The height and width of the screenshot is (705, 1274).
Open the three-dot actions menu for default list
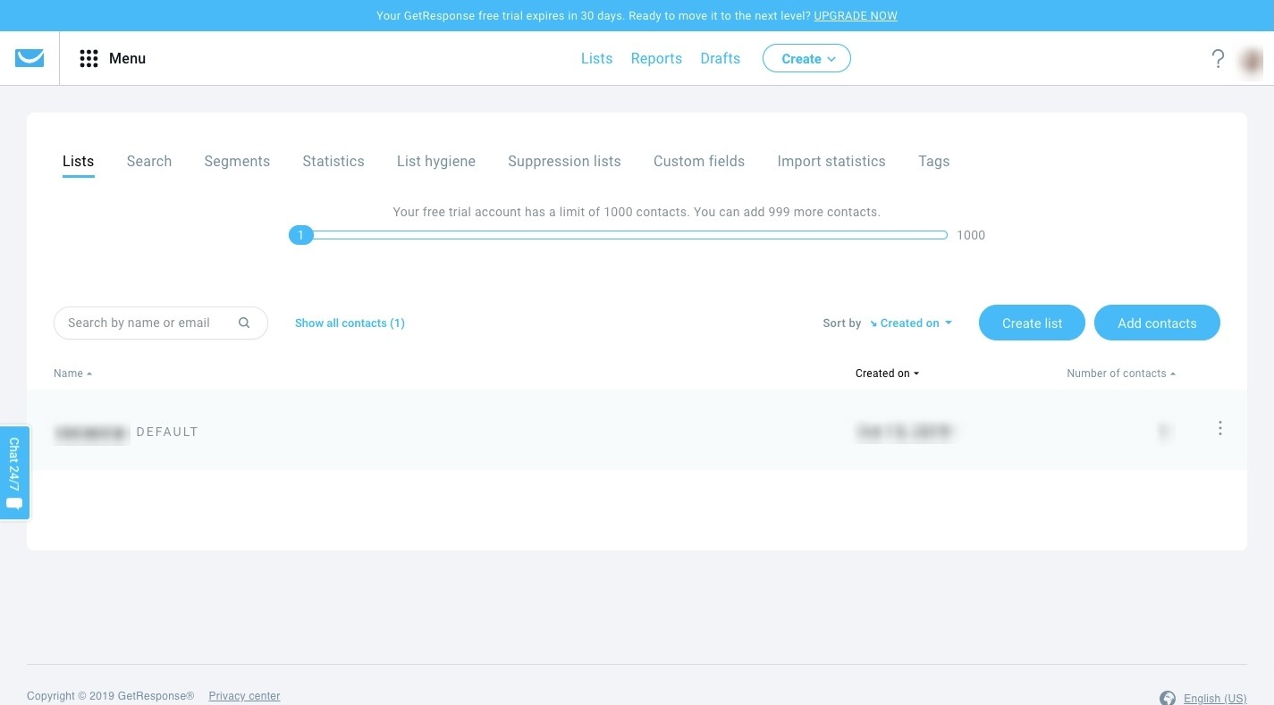[x=1220, y=428]
